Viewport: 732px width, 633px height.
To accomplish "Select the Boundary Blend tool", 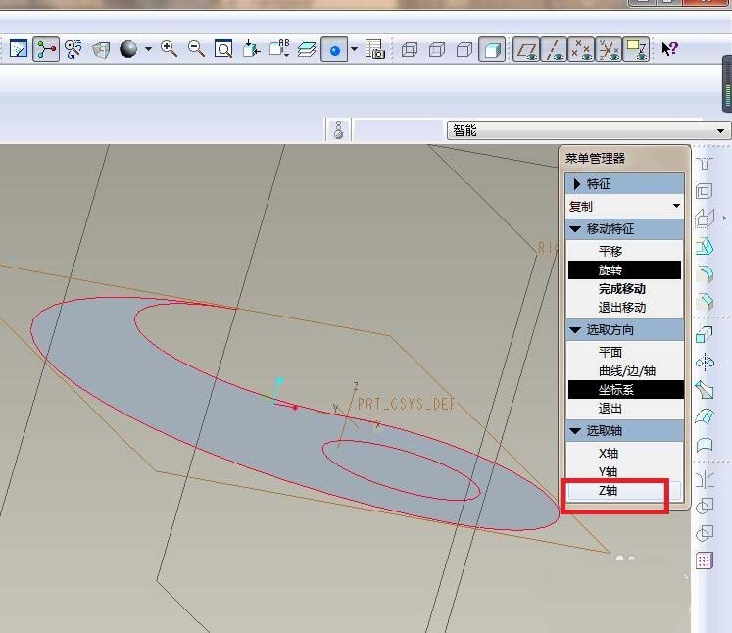I will (x=705, y=416).
